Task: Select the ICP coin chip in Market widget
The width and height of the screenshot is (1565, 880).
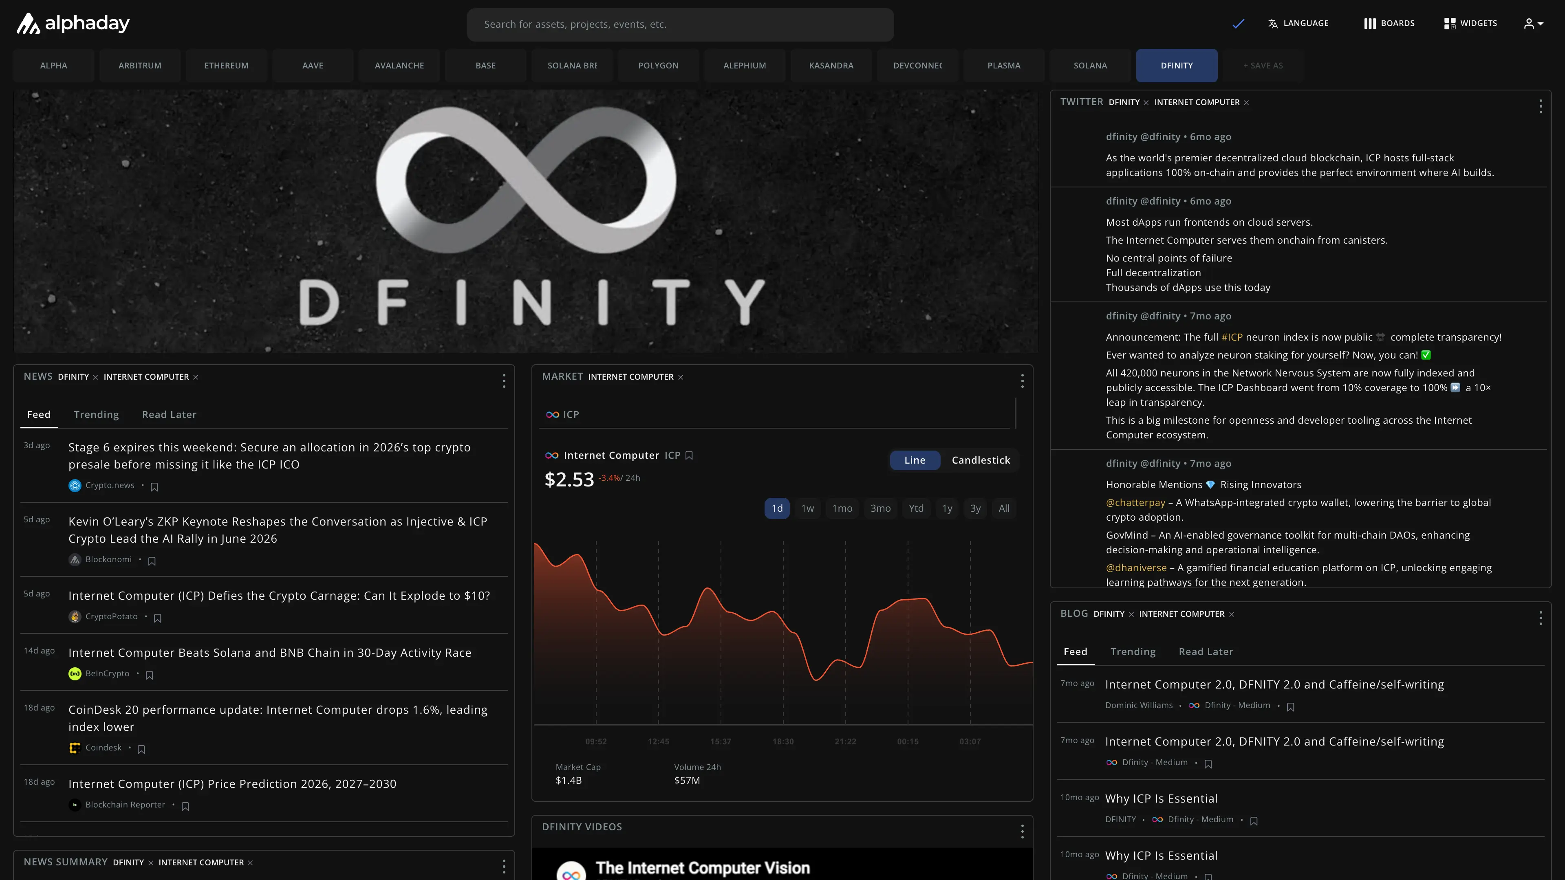Action: coord(562,415)
